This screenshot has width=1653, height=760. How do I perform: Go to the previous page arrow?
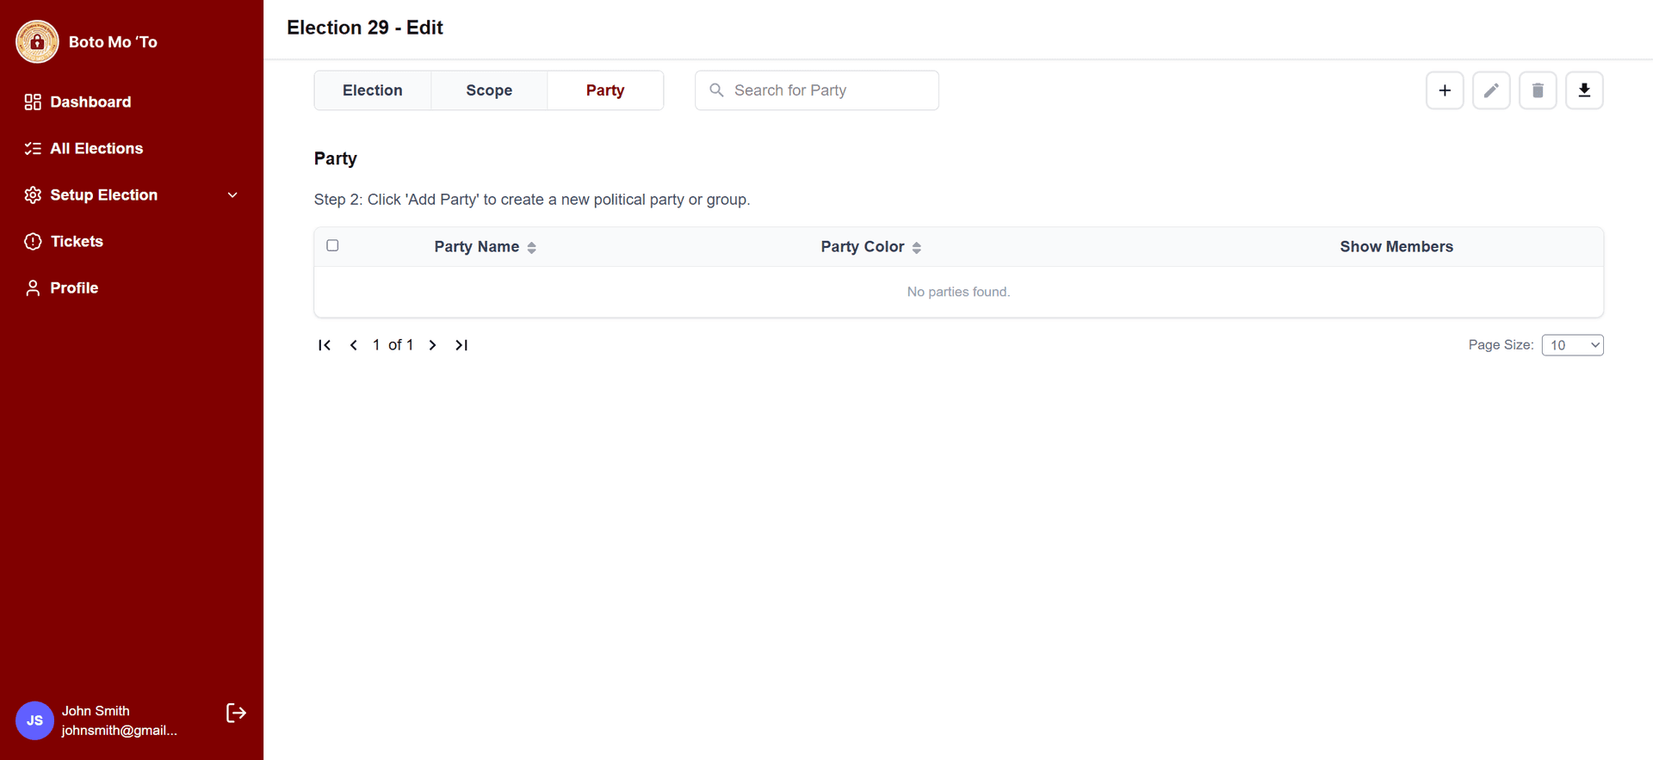(x=354, y=345)
